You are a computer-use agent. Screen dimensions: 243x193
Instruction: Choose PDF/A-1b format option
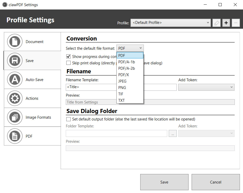click(130, 62)
